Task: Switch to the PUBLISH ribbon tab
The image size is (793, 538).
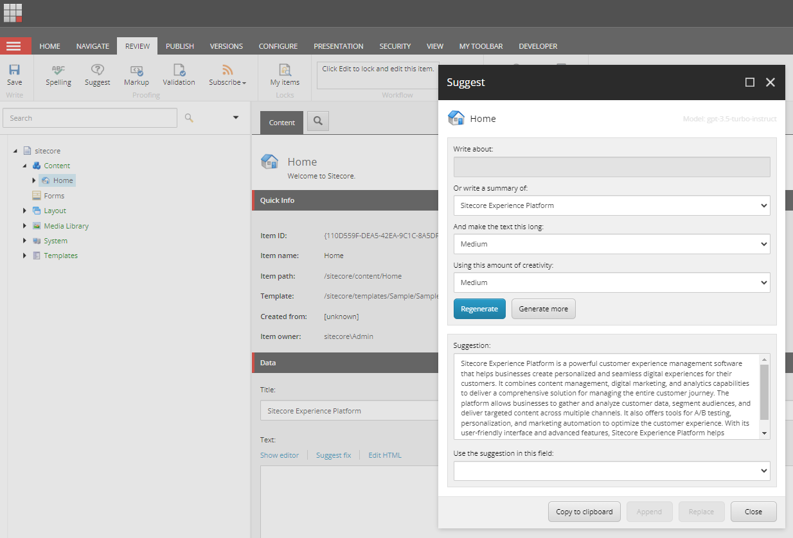Action: pos(180,46)
